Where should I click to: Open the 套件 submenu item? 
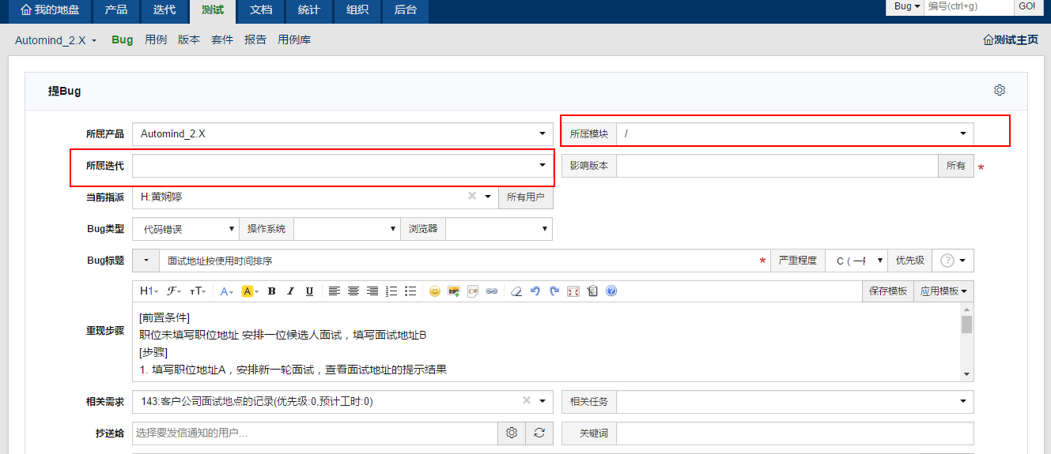[x=222, y=39]
